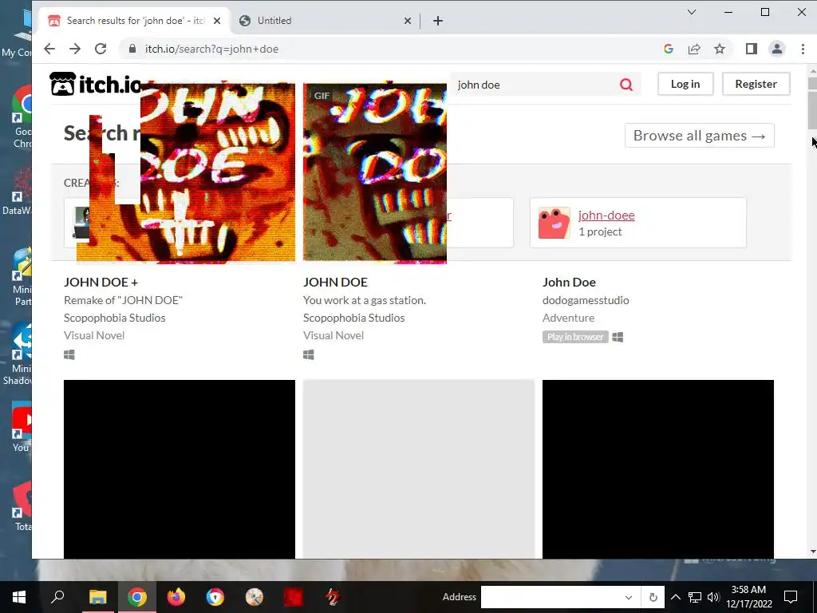View site information lock icon
The height and width of the screenshot is (613, 817).
(x=132, y=49)
